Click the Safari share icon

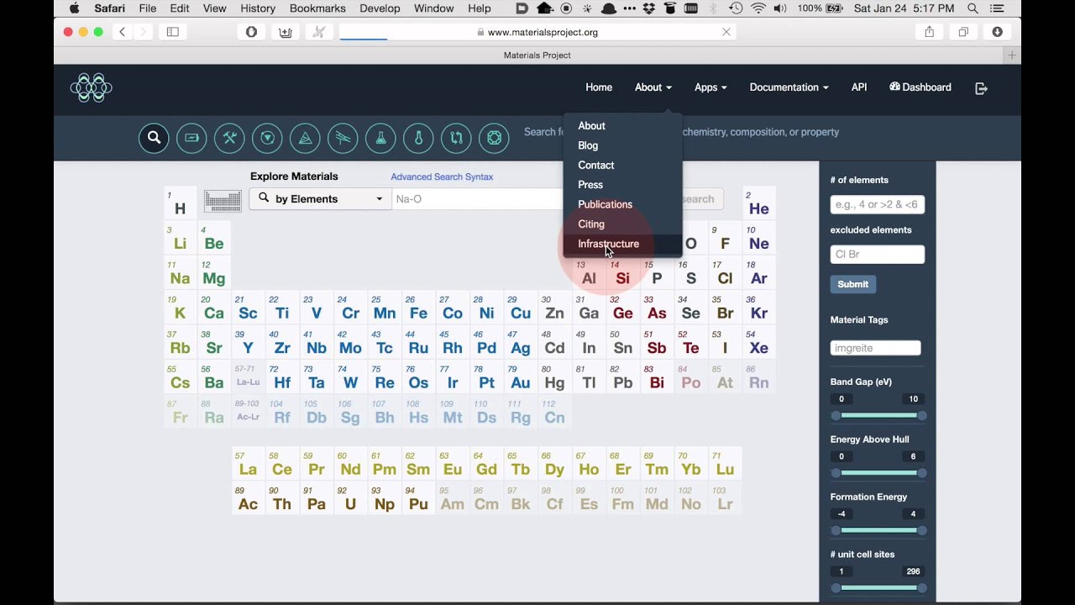tap(929, 32)
